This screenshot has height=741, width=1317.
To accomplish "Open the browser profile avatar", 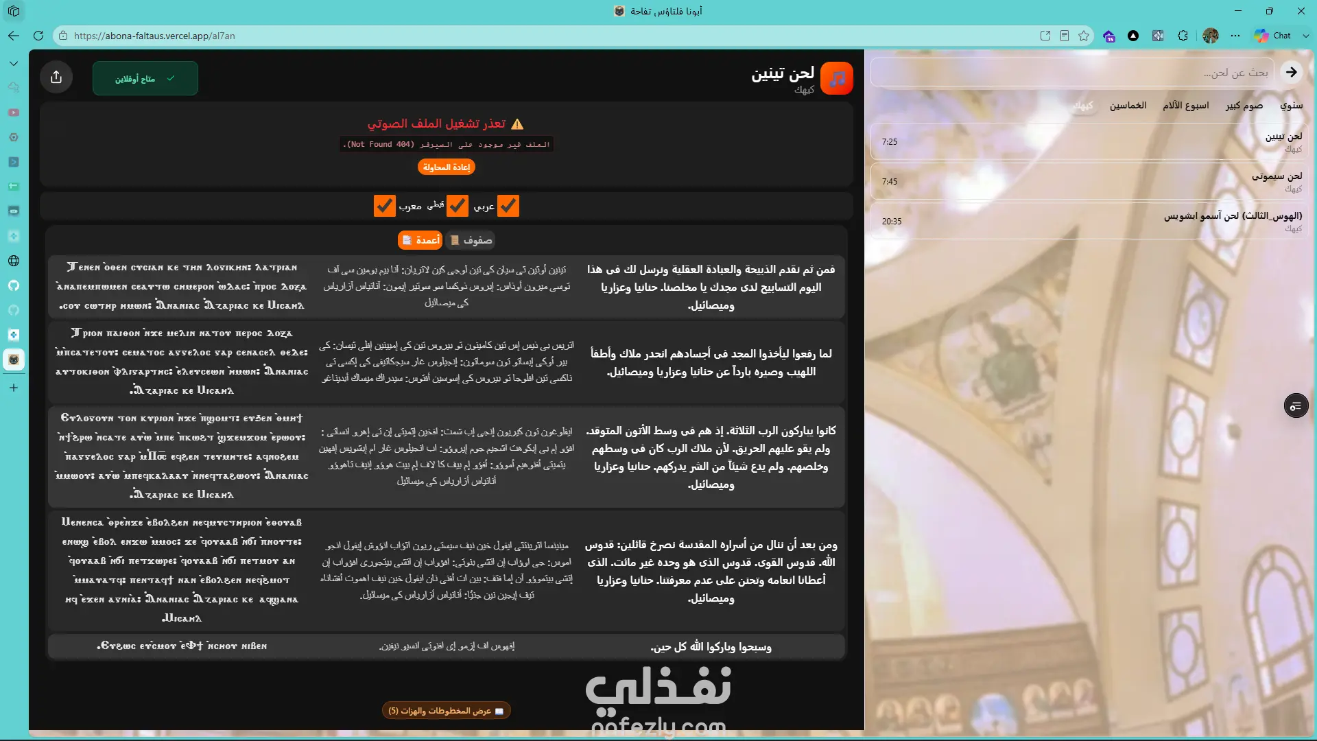I will point(1211,36).
